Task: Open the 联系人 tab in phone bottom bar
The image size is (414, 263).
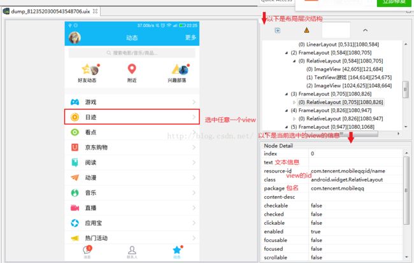Action: point(132,252)
